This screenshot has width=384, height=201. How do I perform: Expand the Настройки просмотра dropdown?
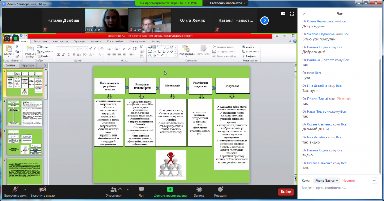pos(228,3)
